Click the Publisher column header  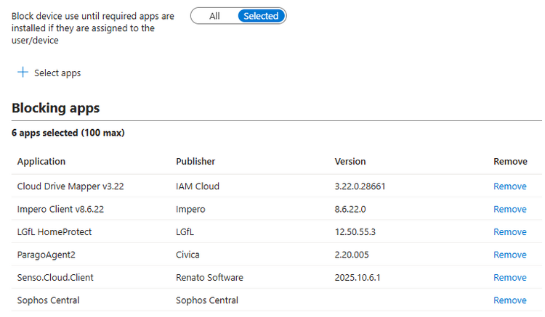(x=195, y=162)
